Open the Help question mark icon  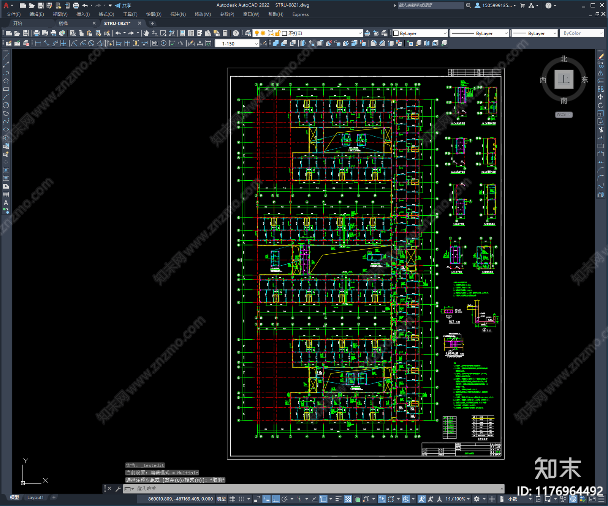click(x=236, y=33)
